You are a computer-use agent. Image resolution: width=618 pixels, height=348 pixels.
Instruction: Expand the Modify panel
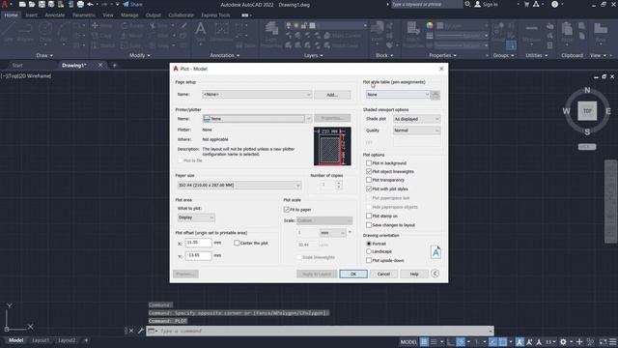pyautogui.click(x=139, y=55)
